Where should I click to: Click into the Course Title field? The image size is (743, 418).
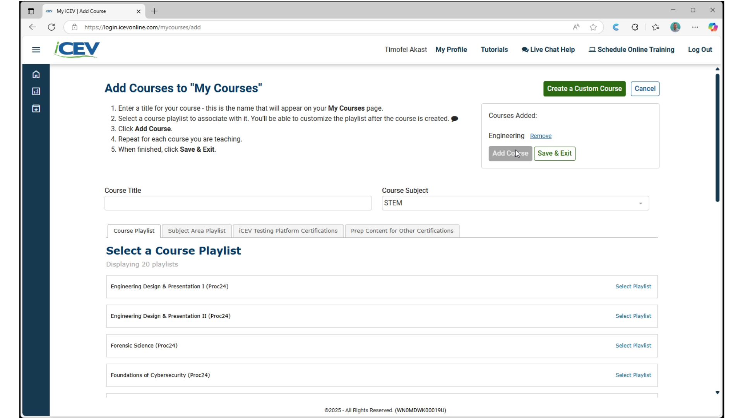pyautogui.click(x=238, y=203)
